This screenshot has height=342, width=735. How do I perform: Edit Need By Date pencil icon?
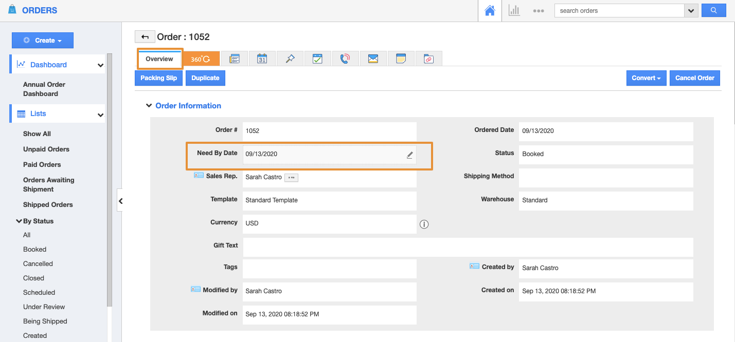pyautogui.click(x=409, y=155)
